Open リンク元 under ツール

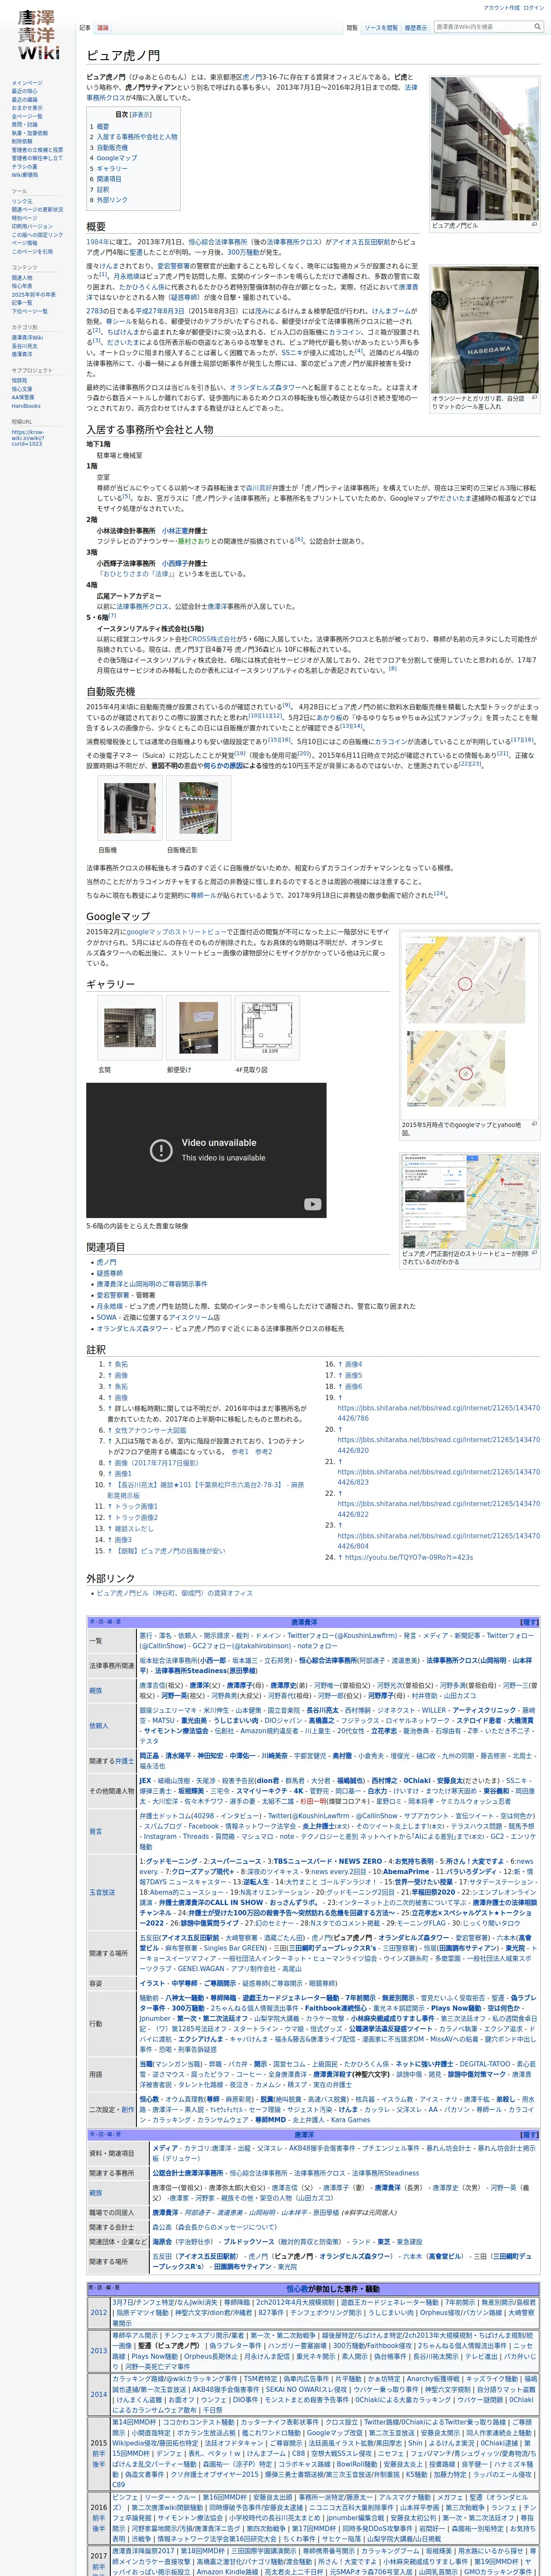point(22,201)
